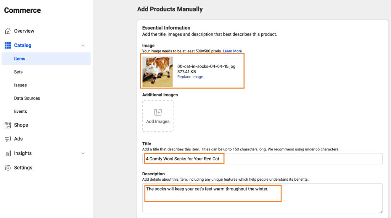This screenshot has height=218, width=391.
Task: Click the Add Images placeholder icon
Action: click(x=158, y=112)
